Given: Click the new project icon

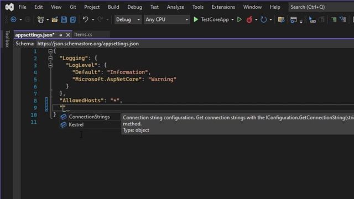Looking at the screenshot, I should click(x=40, y=20).
